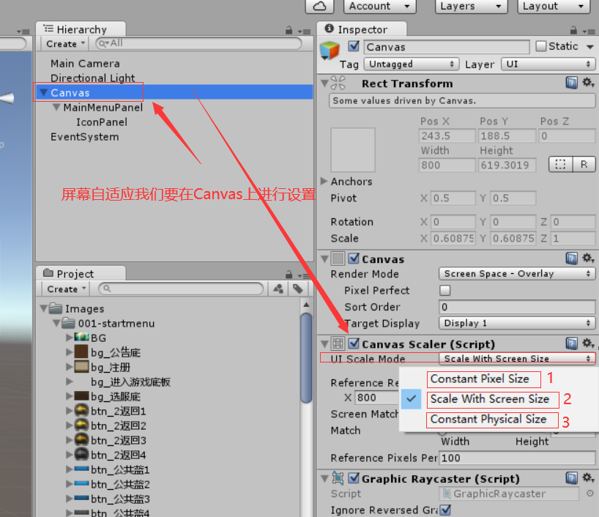This screenshot has width=599, height=517.
Task: Choose Constant Physical Size option
Action: point(488,419)
